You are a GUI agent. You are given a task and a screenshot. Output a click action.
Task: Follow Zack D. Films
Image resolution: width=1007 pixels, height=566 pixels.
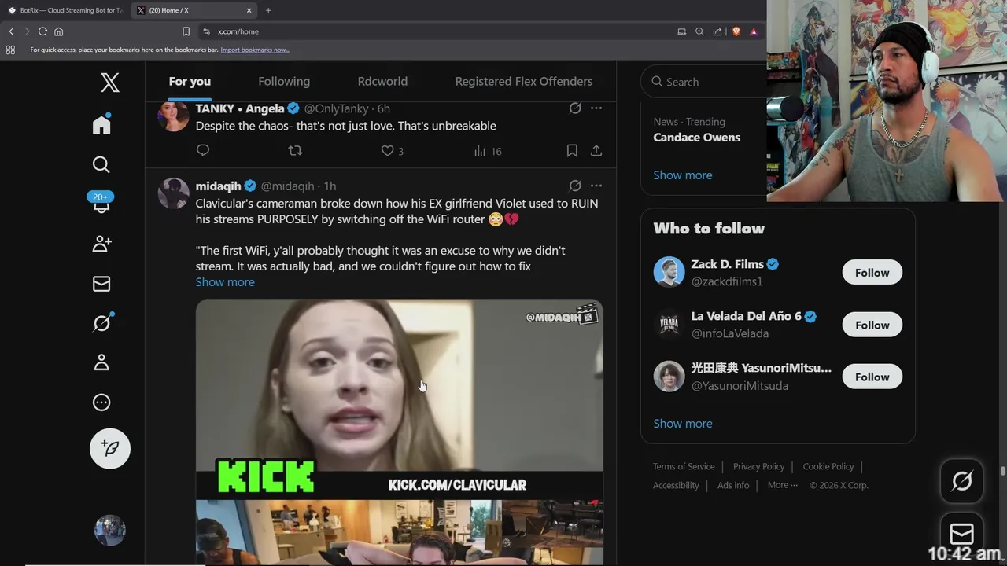[872, 272]
